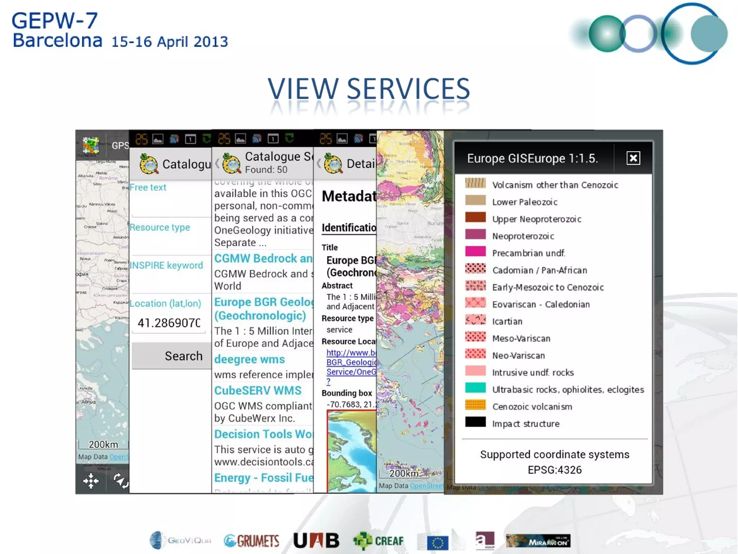
Task: Tap the map app icon beside GPS
Action: 90,145
